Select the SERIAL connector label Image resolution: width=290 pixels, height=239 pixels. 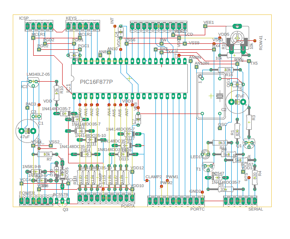click(x=256, y=209)
